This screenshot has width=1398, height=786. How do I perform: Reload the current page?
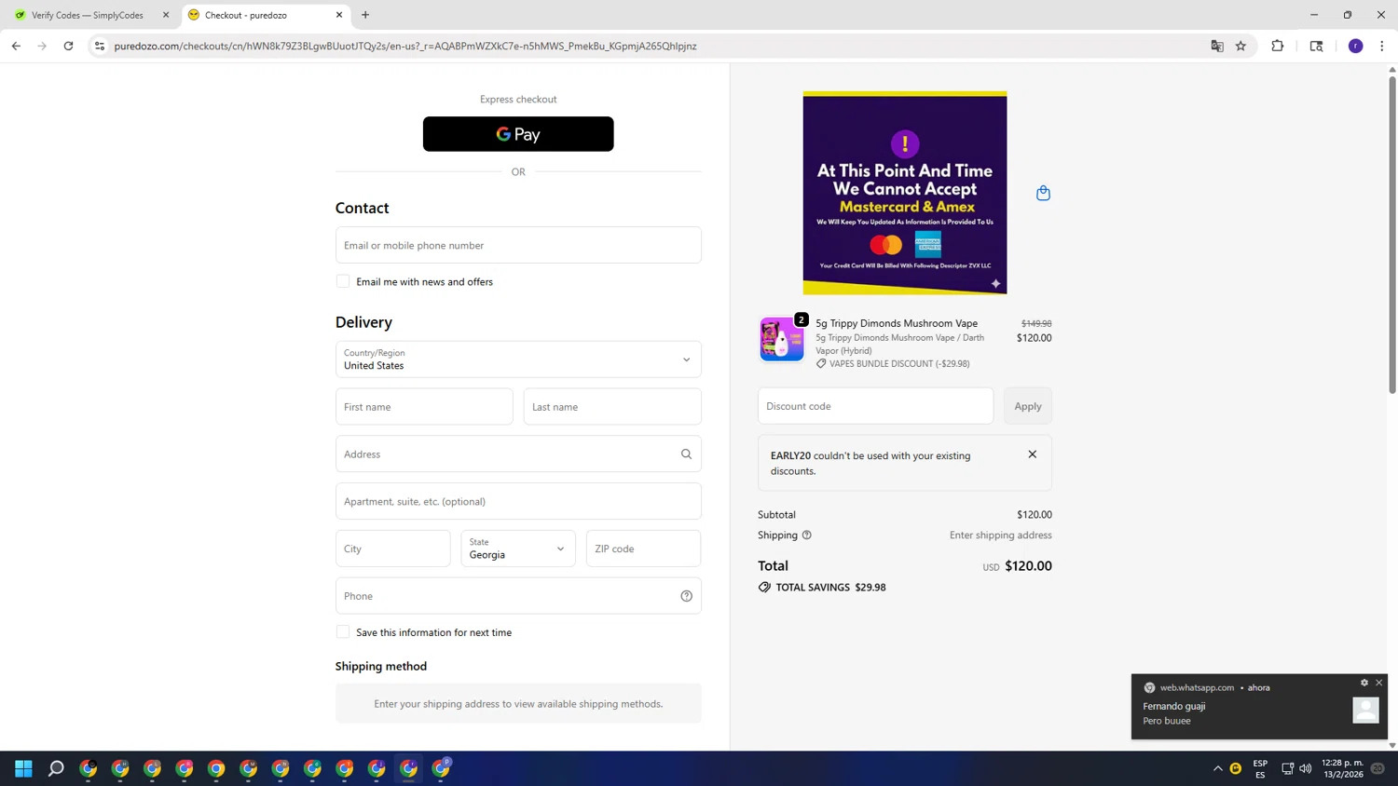(x=68, y=46)
